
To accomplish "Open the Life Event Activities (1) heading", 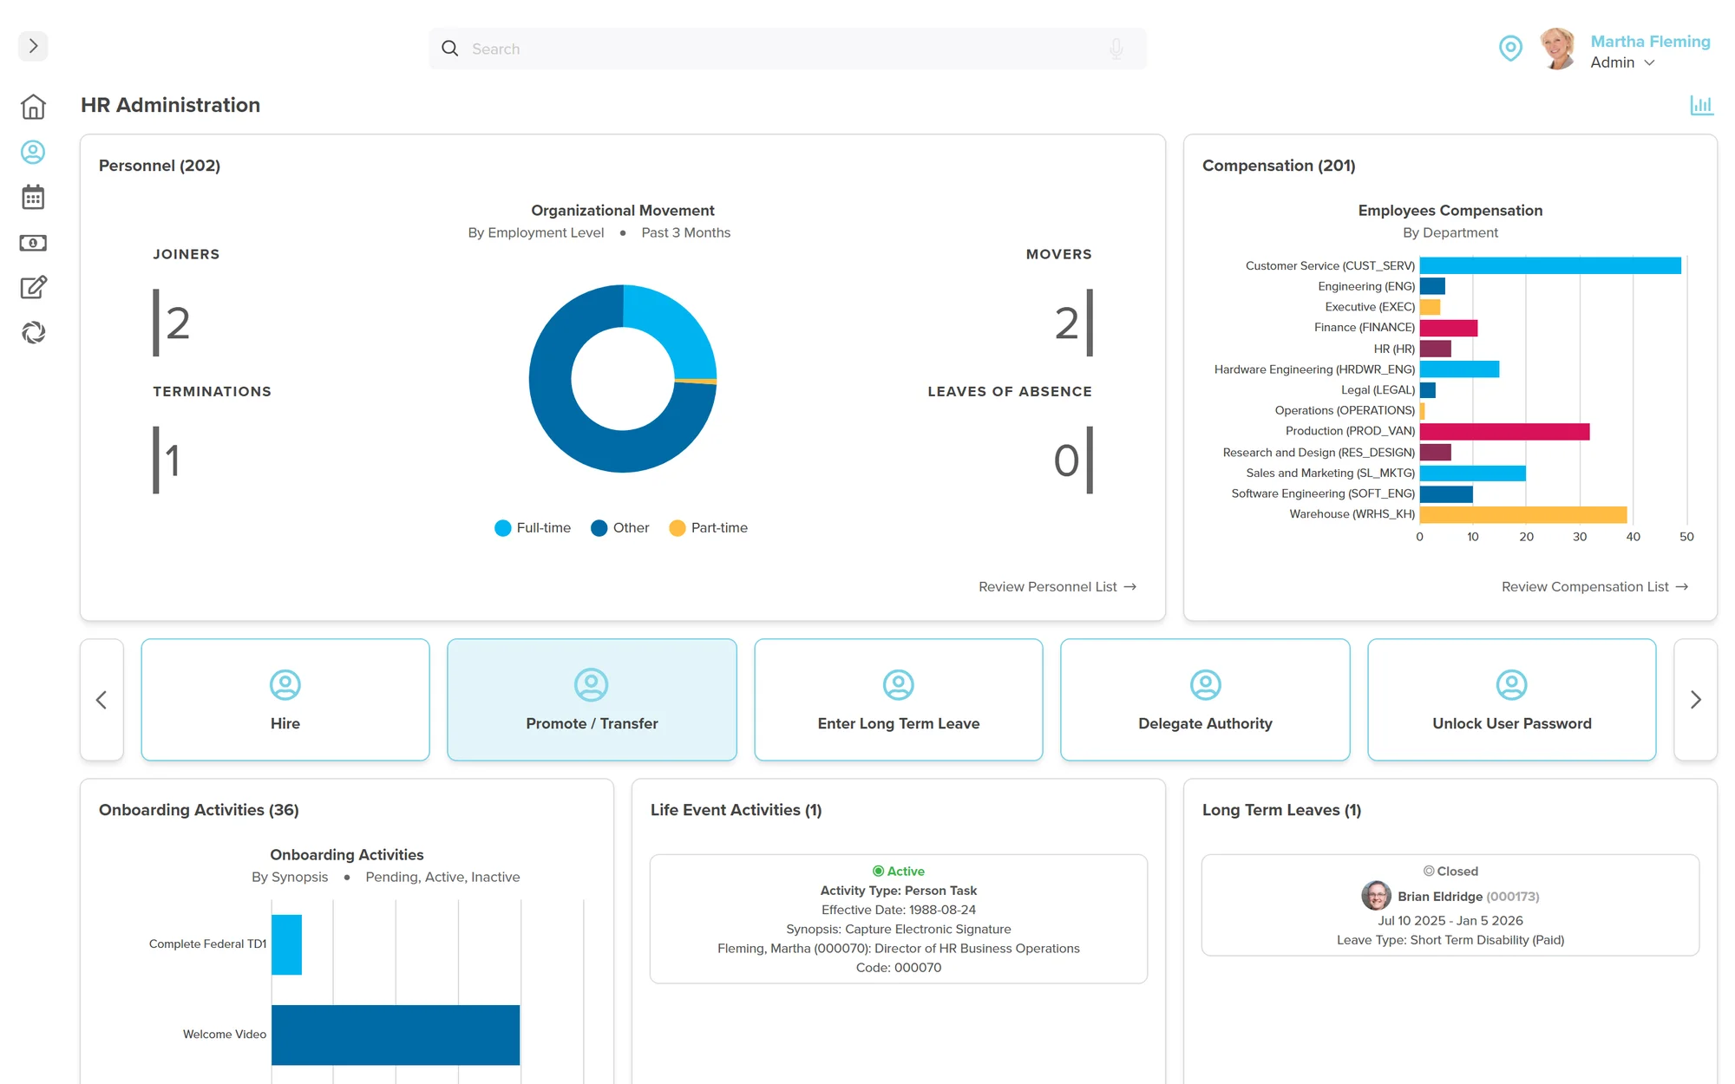I will (x=736, y=810).
